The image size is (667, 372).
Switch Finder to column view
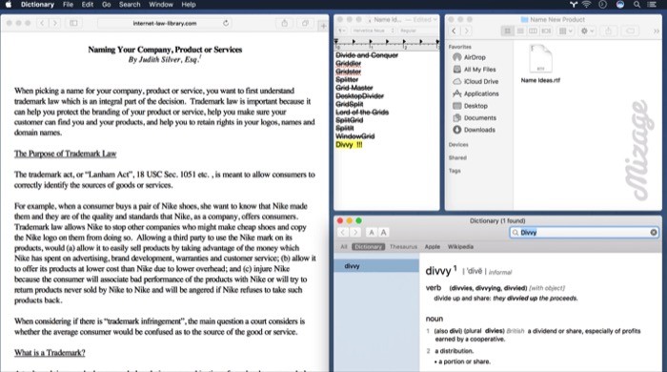click(x=533, y=31)
